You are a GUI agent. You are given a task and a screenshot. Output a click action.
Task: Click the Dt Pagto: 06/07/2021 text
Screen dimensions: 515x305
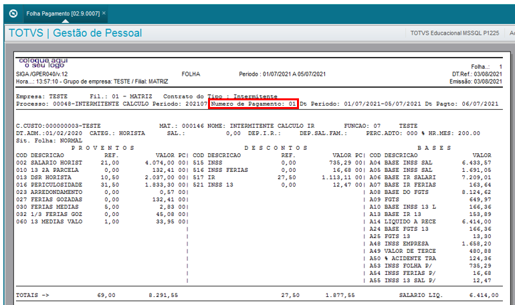[x=461, y=104]
